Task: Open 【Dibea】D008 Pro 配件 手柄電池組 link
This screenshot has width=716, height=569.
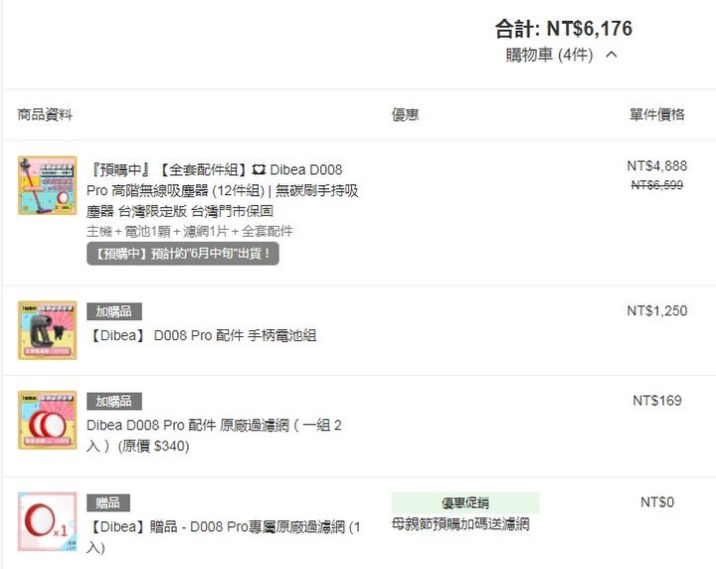Action: pos(202,335)
